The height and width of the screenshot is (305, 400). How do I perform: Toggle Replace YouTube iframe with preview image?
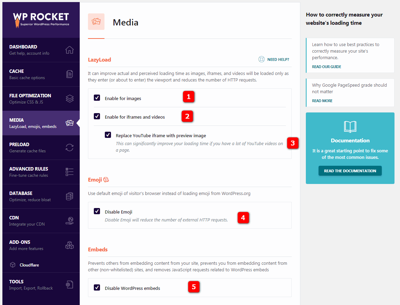tap(108, 135)
